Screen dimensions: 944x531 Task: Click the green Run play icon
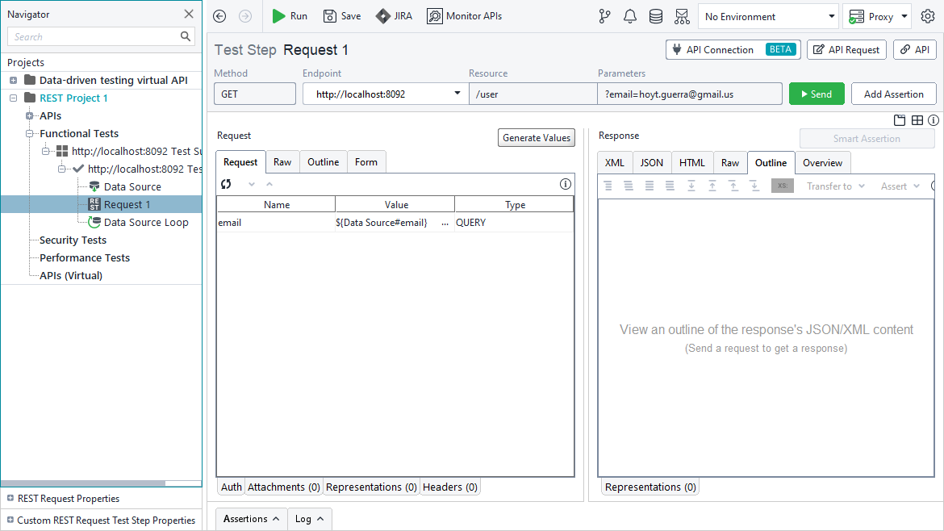tap(279, 16)
